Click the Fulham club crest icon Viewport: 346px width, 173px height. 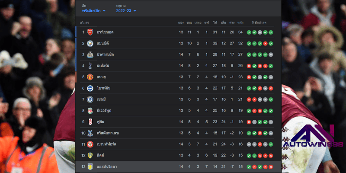pos(90,122)
